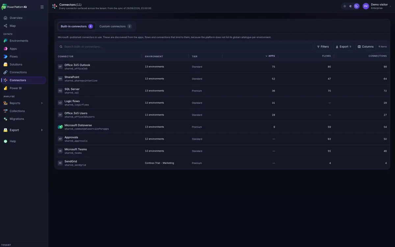Open Microsoft Dataverse connector name
Image resolution: width=395 pixels, height=247 pixels.
(78, 125)
